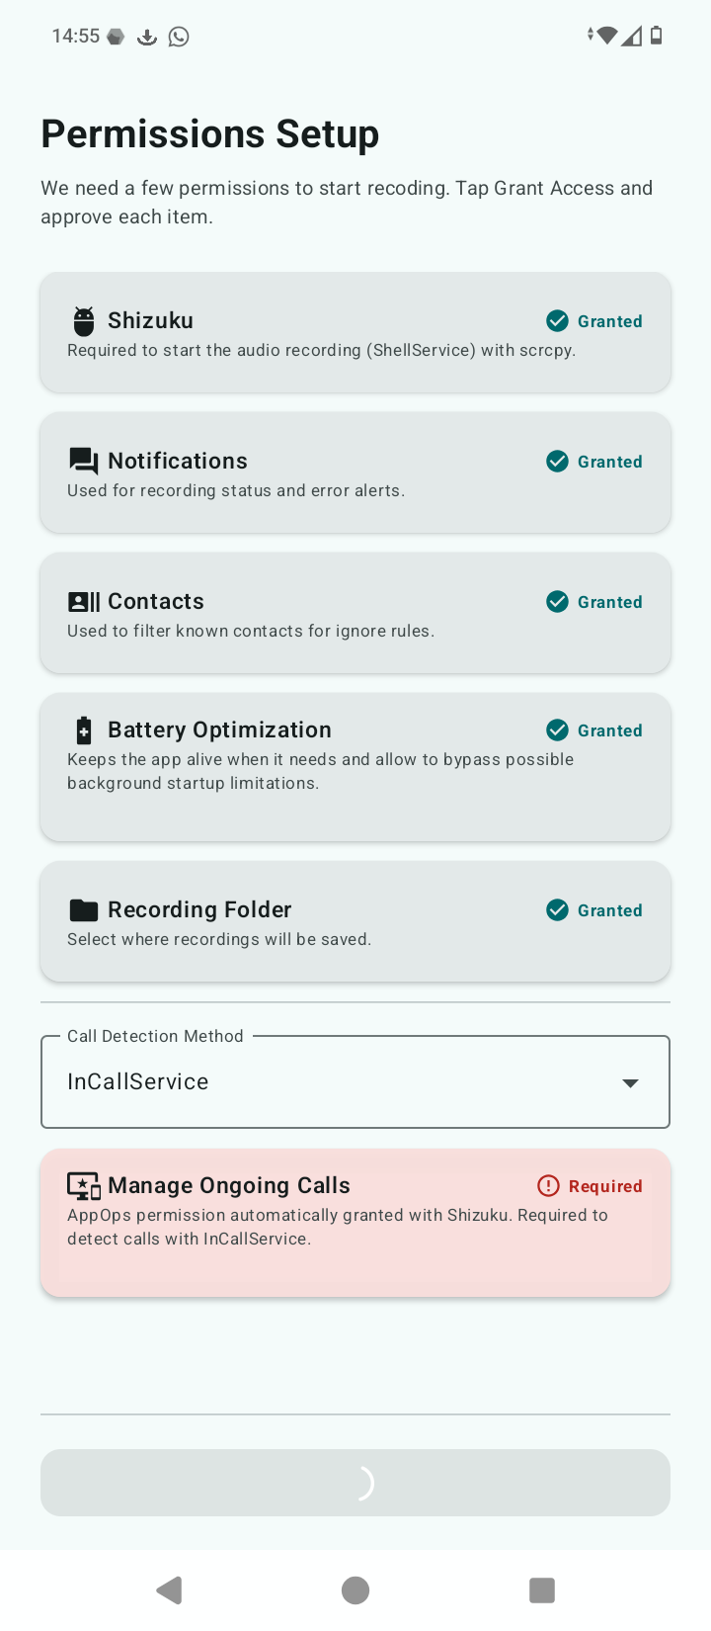This screenshot has width=711, height=1631.
Task: Tap the Notifications Granted checkmark
Action: pos(558,462)
